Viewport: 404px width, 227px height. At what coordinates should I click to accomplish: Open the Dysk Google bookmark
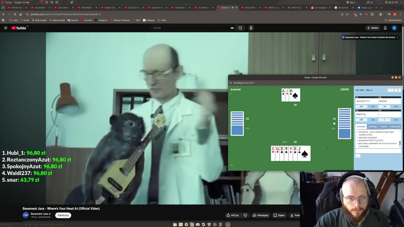pos(39,20)
